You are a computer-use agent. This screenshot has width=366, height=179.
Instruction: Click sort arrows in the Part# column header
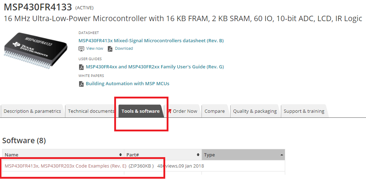pos(198,155)
